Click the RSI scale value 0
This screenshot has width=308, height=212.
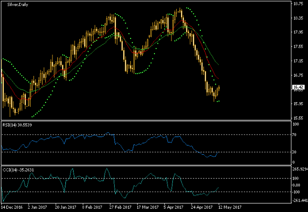(x=294, y=162)
